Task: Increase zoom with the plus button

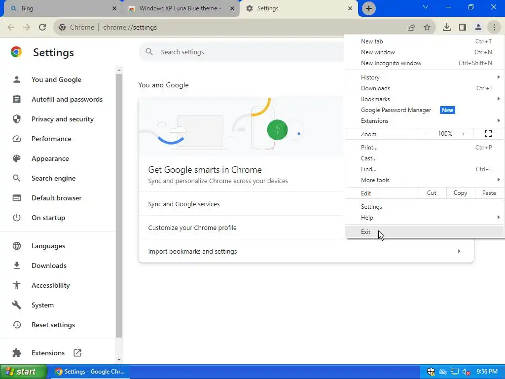Action: pos(463,134)
